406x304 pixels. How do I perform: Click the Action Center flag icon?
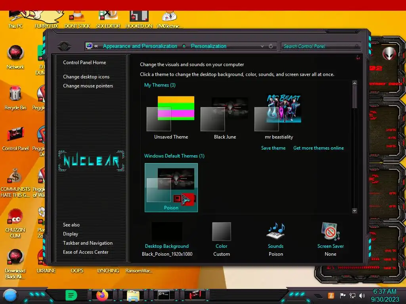[x=343, y=295]
